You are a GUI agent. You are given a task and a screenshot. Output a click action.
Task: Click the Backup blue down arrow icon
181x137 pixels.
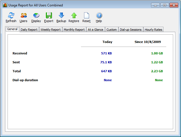pos(61,15)
